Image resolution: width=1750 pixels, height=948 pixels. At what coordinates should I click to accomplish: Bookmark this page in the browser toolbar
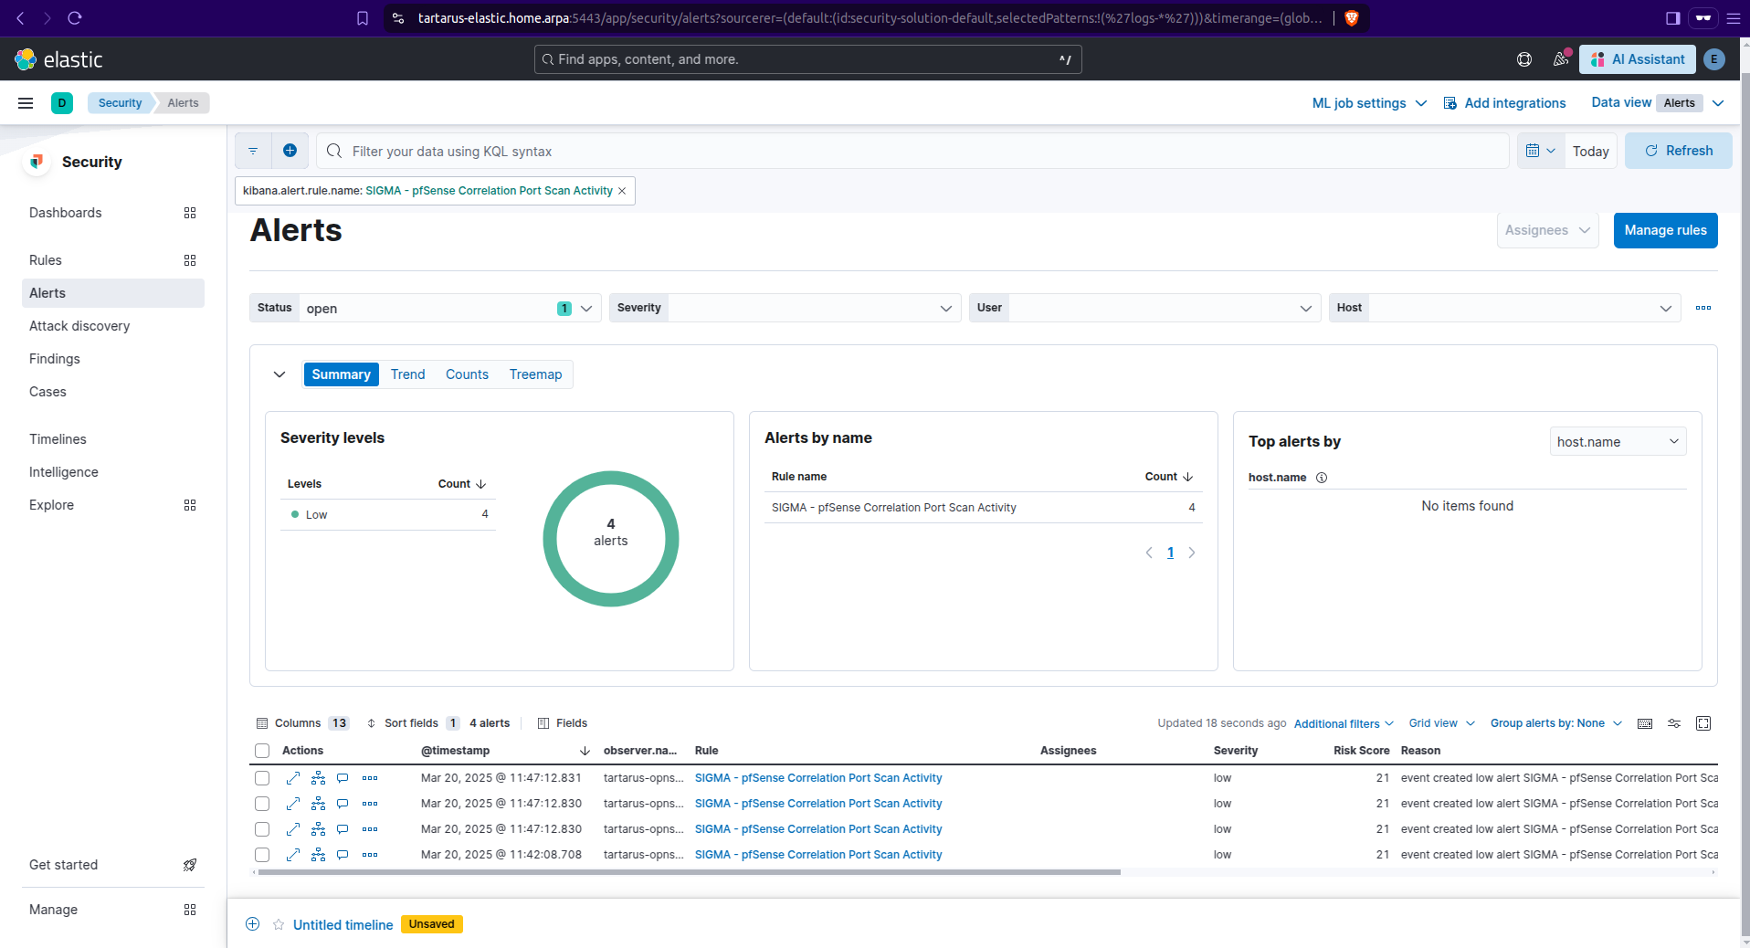point(363,18)
